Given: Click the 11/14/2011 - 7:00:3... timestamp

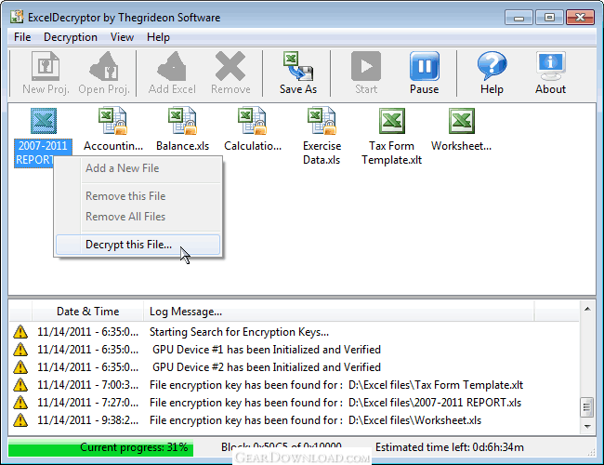Looking at the screenshot, I should (88, 385).
